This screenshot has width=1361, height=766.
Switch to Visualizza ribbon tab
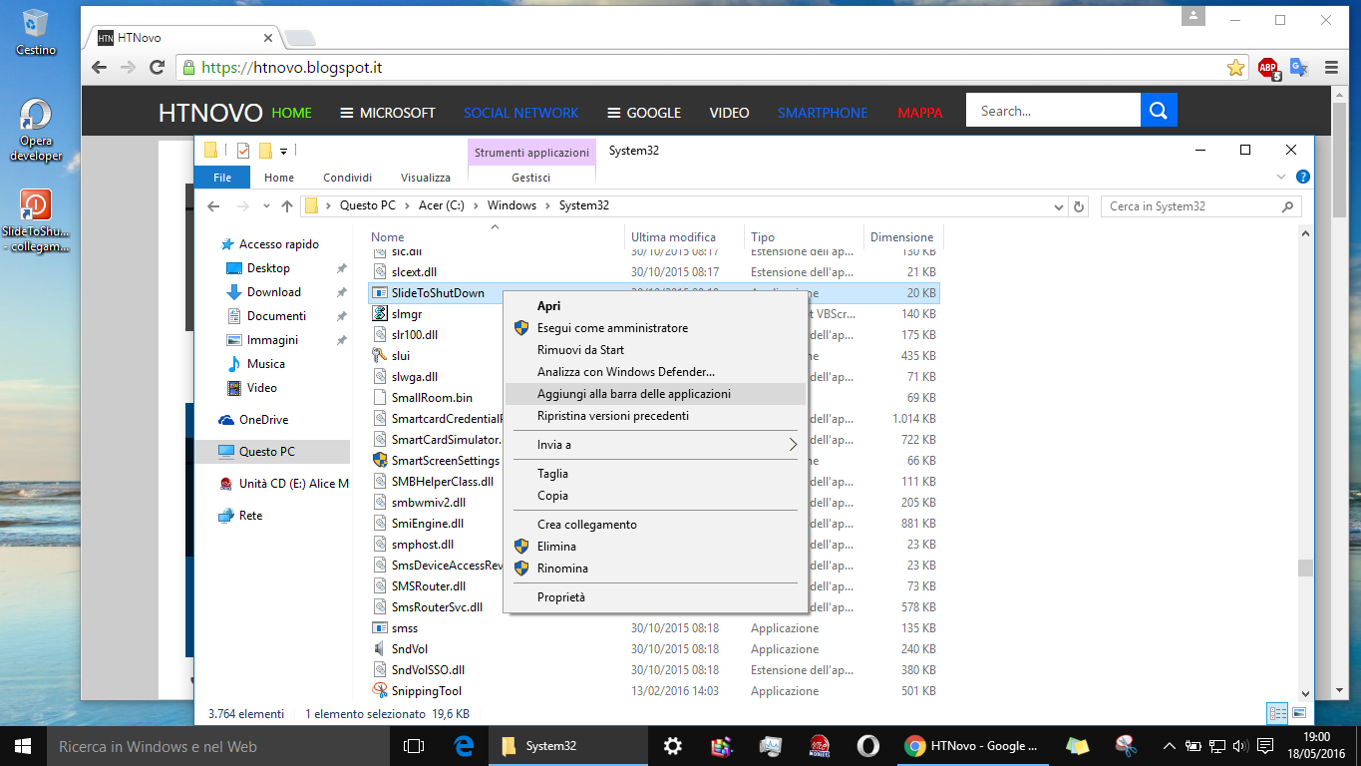point(426,178)
